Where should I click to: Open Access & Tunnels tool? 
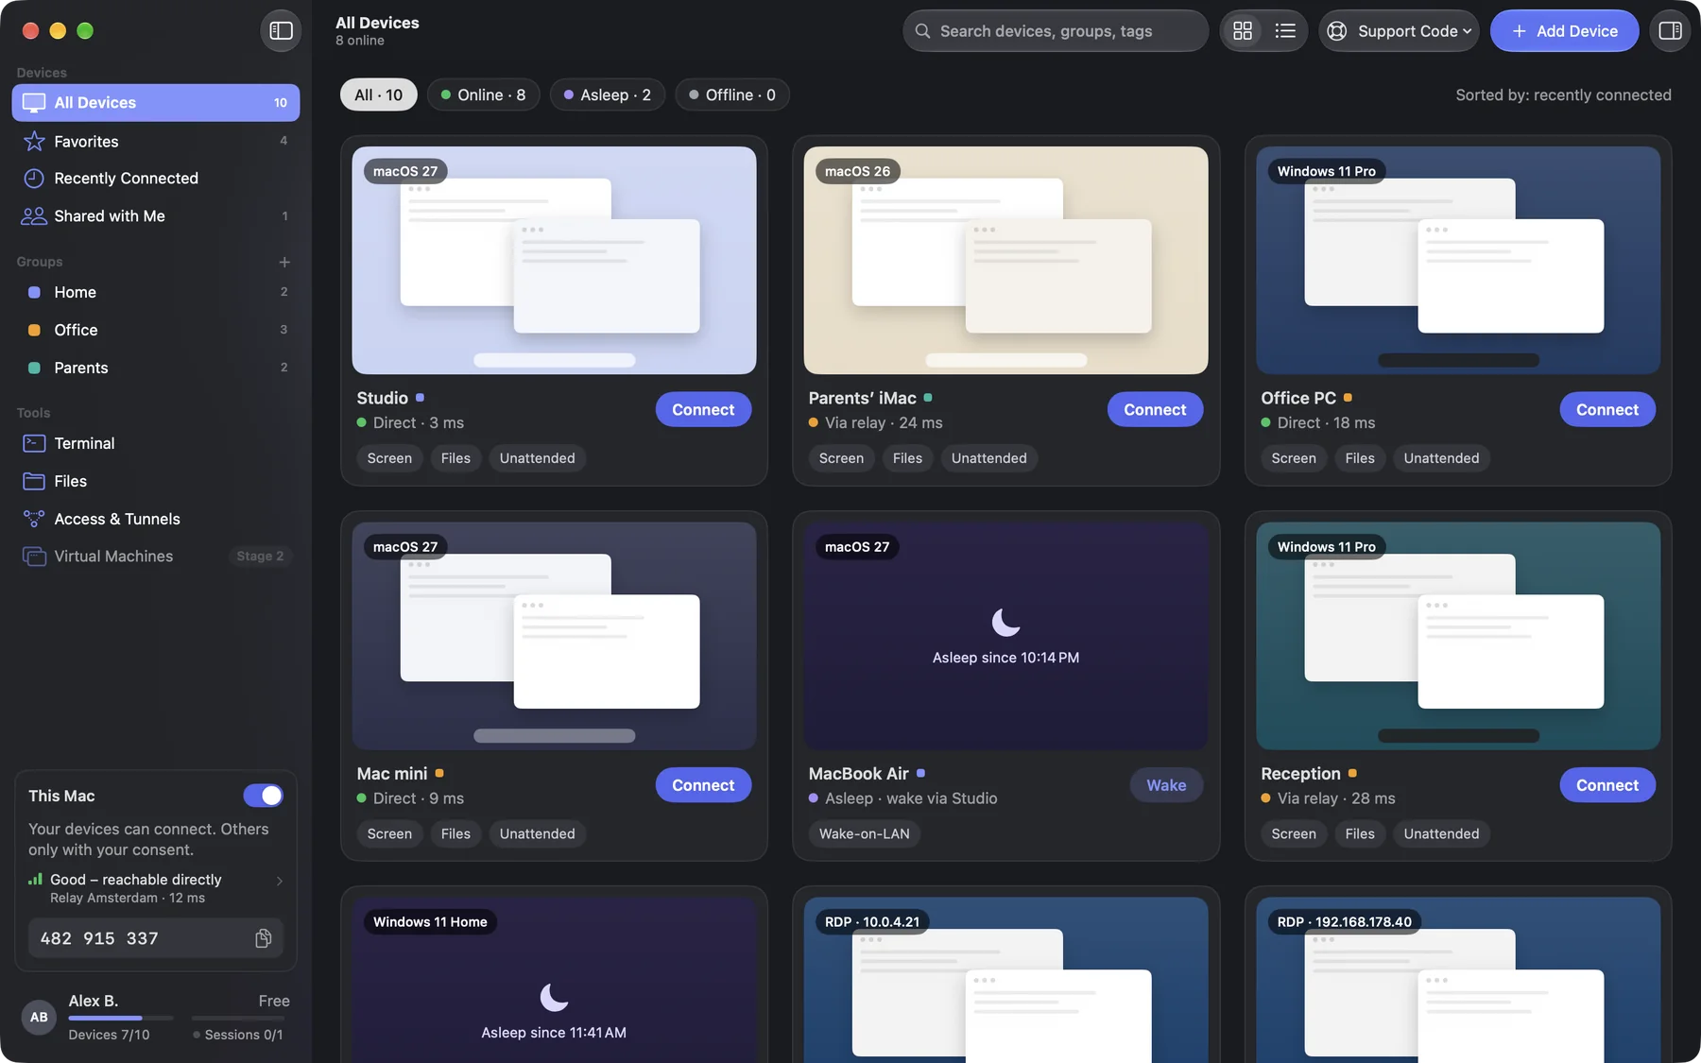point(156,519)
